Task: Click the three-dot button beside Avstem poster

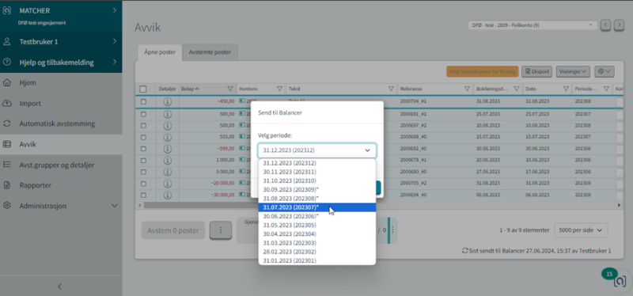Action: coord(221,230)
